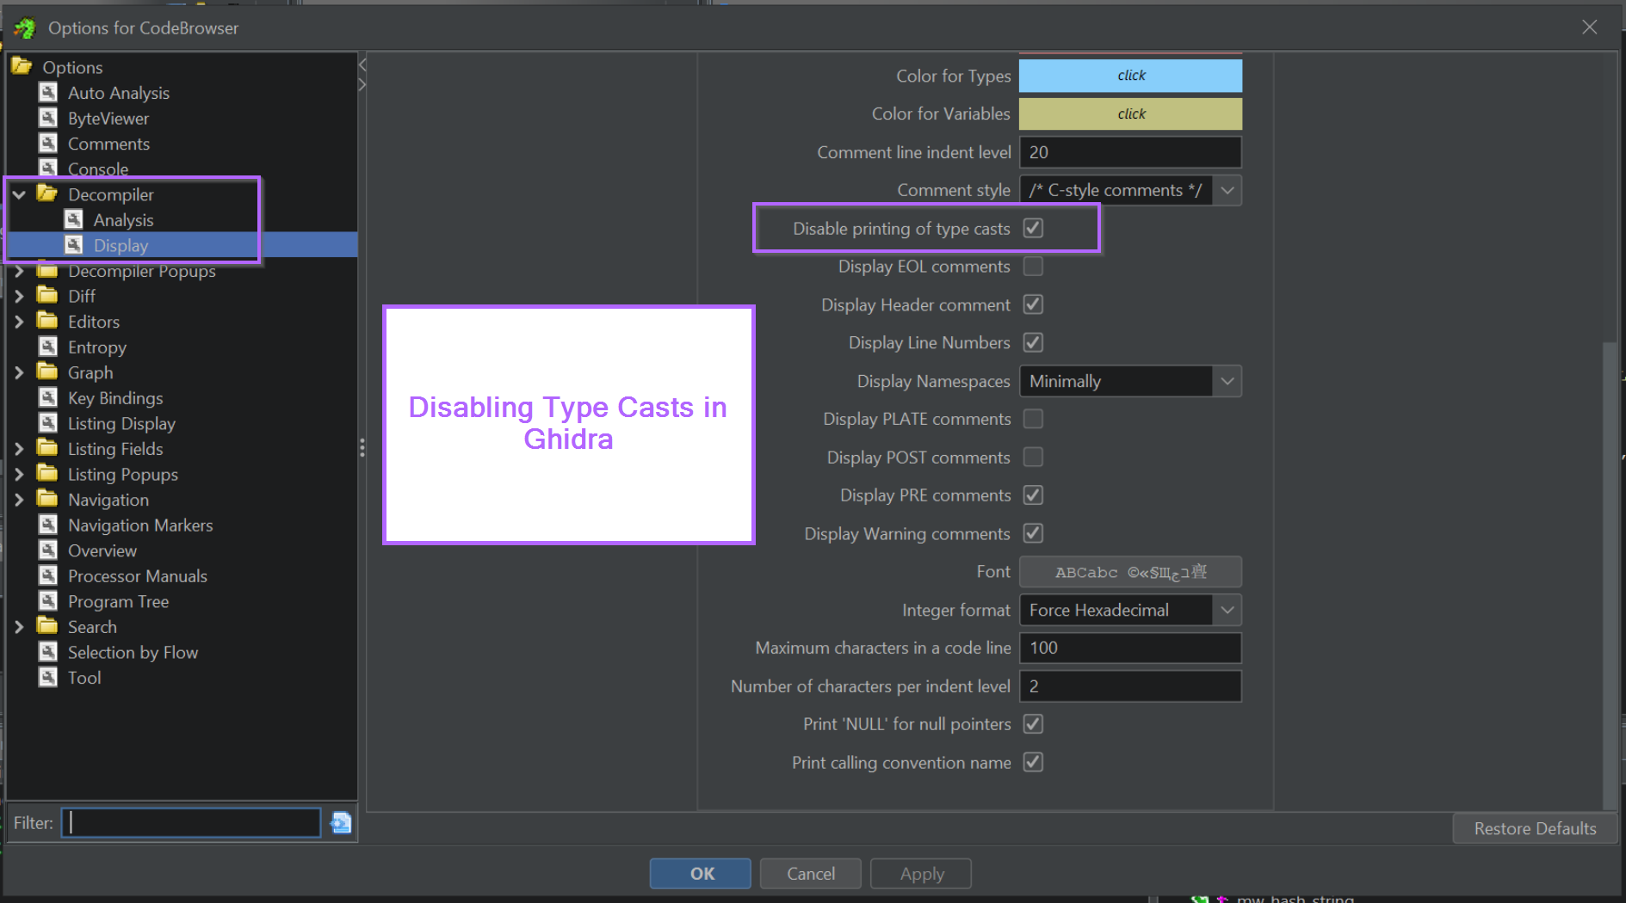Click the filter options icon beside Filter field
Screen dimensions: 1626x903
(341, 823)
